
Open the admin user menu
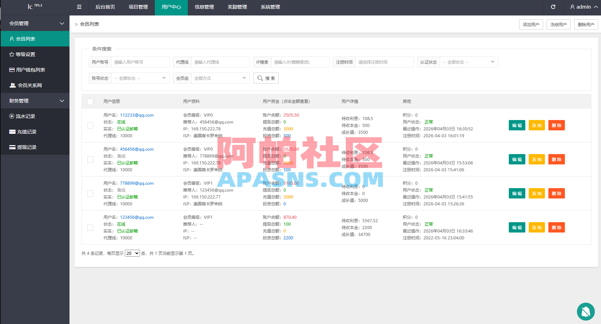584,7
